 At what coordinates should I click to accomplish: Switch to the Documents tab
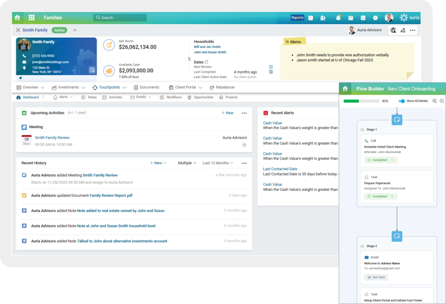pos(147,87)
